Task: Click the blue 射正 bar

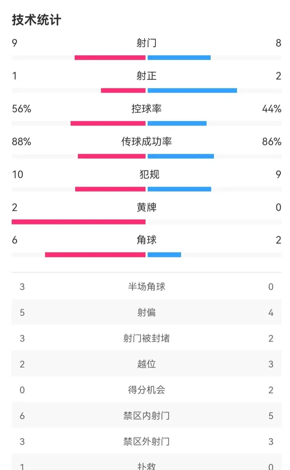Action: click(x=191, y=90)
